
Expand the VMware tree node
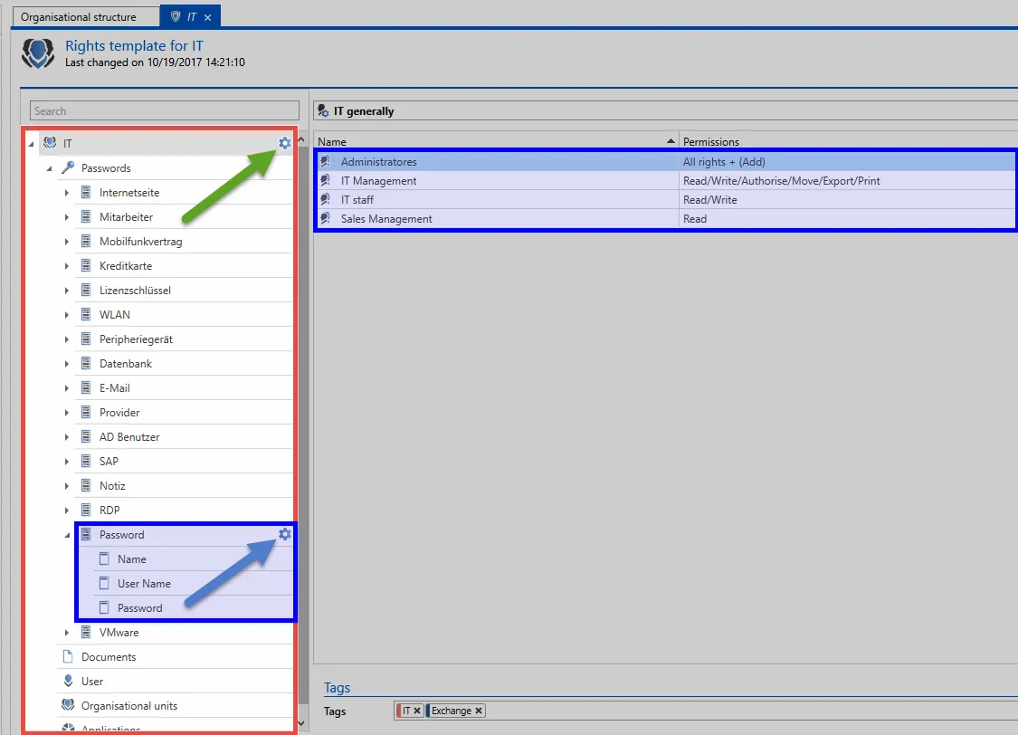[x=67, y=633]
